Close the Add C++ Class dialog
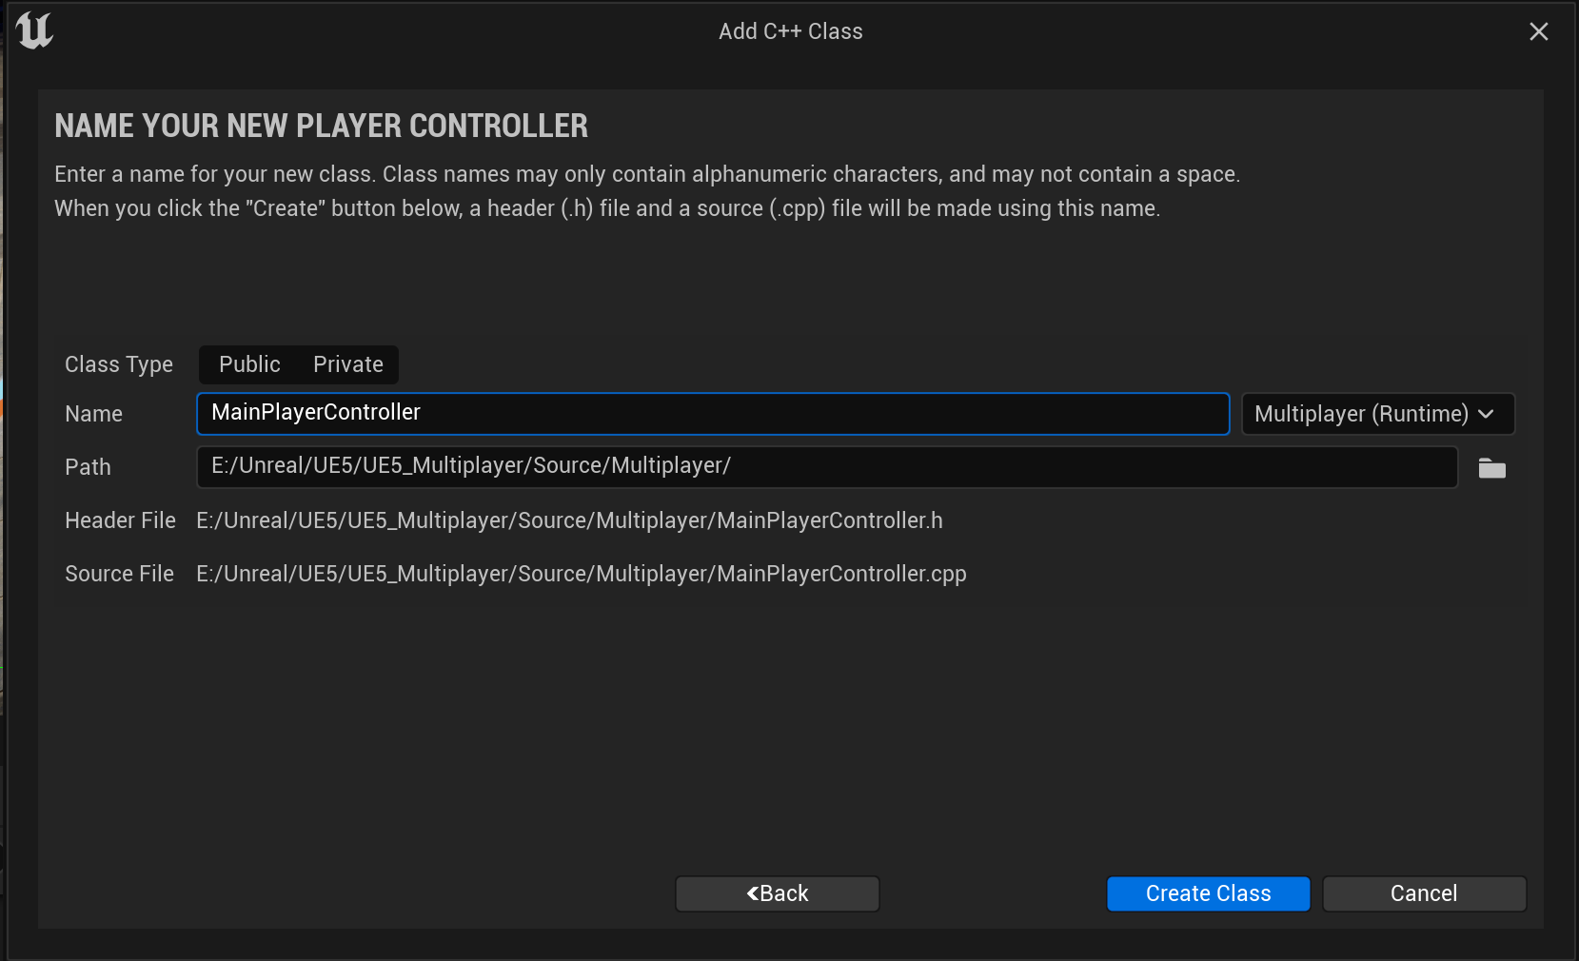Image resolution: width=1579 pixels, height=961 pixels. (1538, 31)
